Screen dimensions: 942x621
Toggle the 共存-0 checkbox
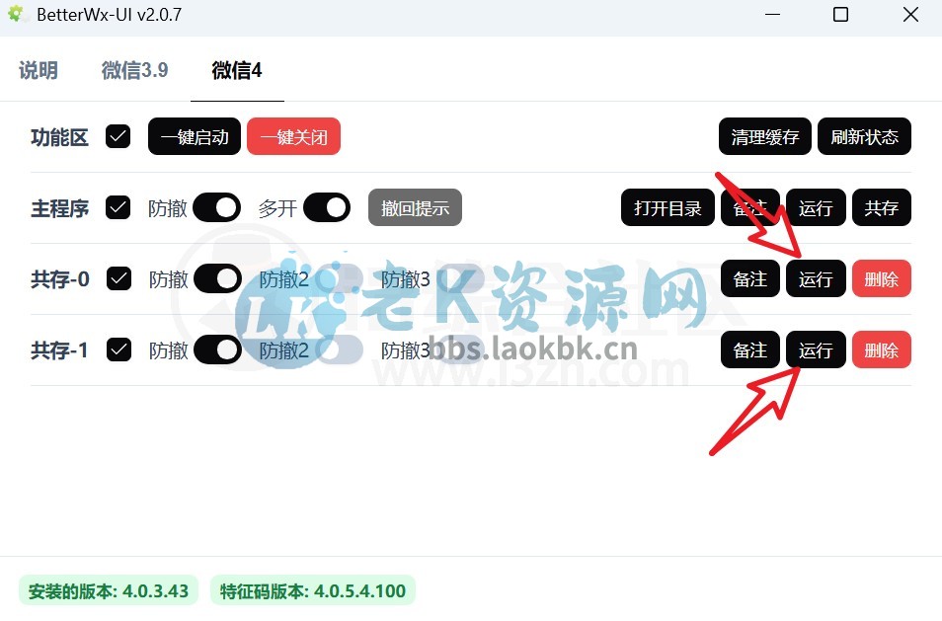(x=118, y=278)
